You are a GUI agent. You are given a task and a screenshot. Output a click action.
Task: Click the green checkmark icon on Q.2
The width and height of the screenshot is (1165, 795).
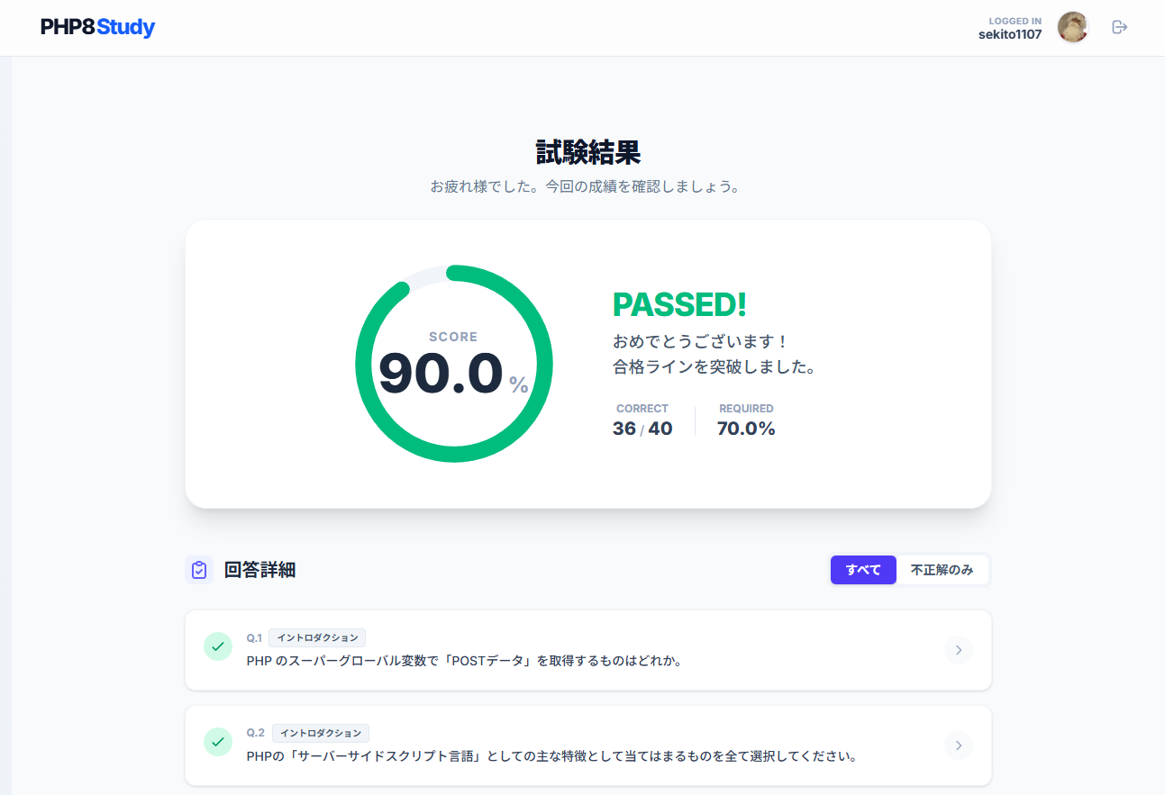[x=218, y=742]
